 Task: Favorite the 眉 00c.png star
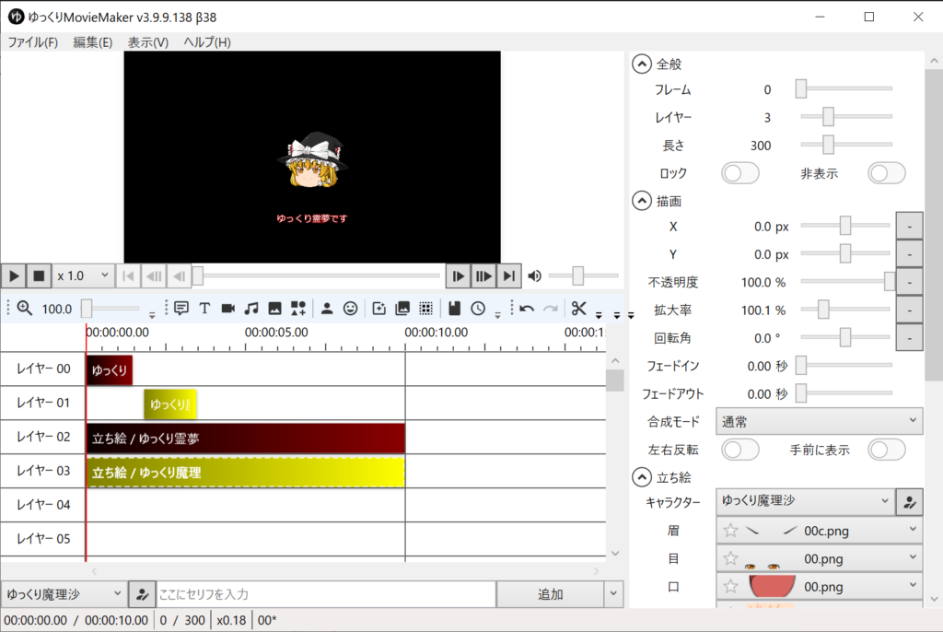coord(730,531)
